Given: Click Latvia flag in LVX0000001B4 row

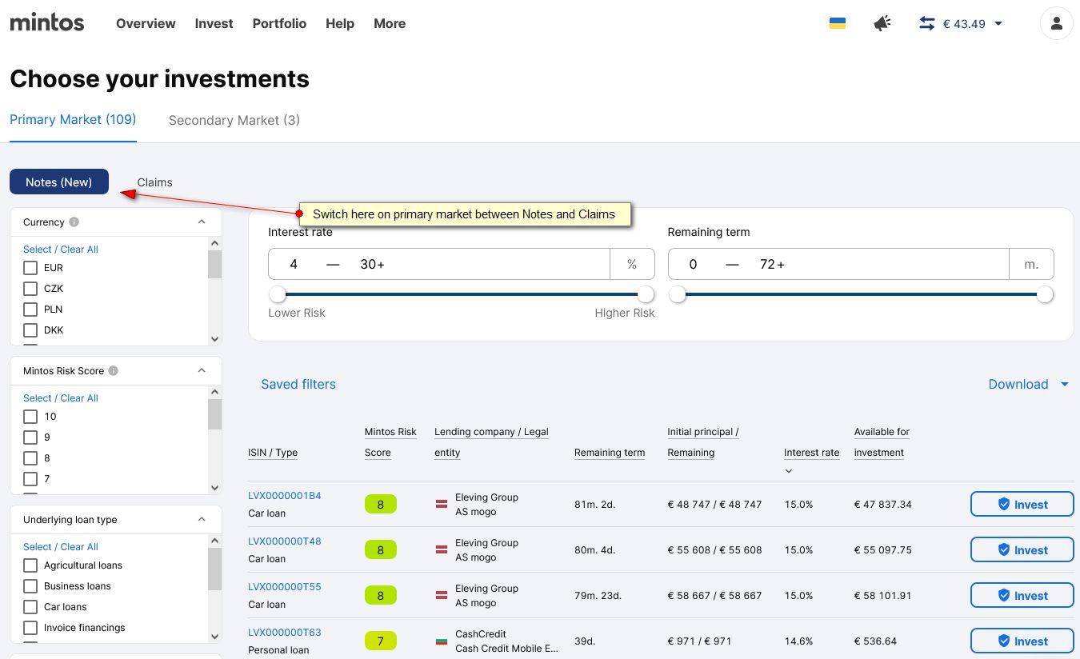Looking at the screenshot, I should coord(442,505).
